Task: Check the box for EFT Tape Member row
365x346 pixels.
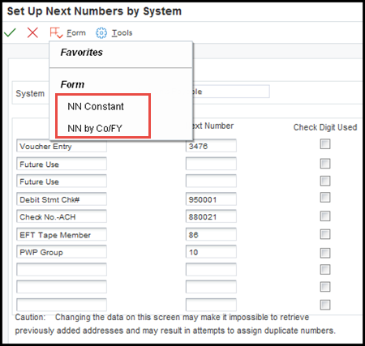Action: (325, 234)
